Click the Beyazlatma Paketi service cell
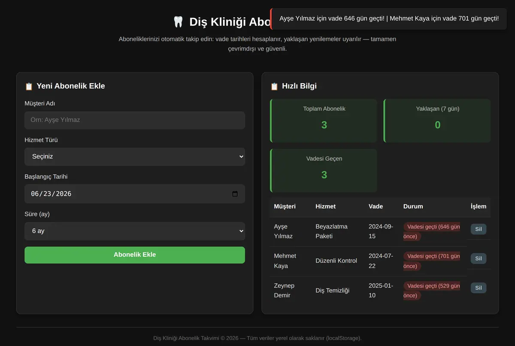 tap(331, 231)
